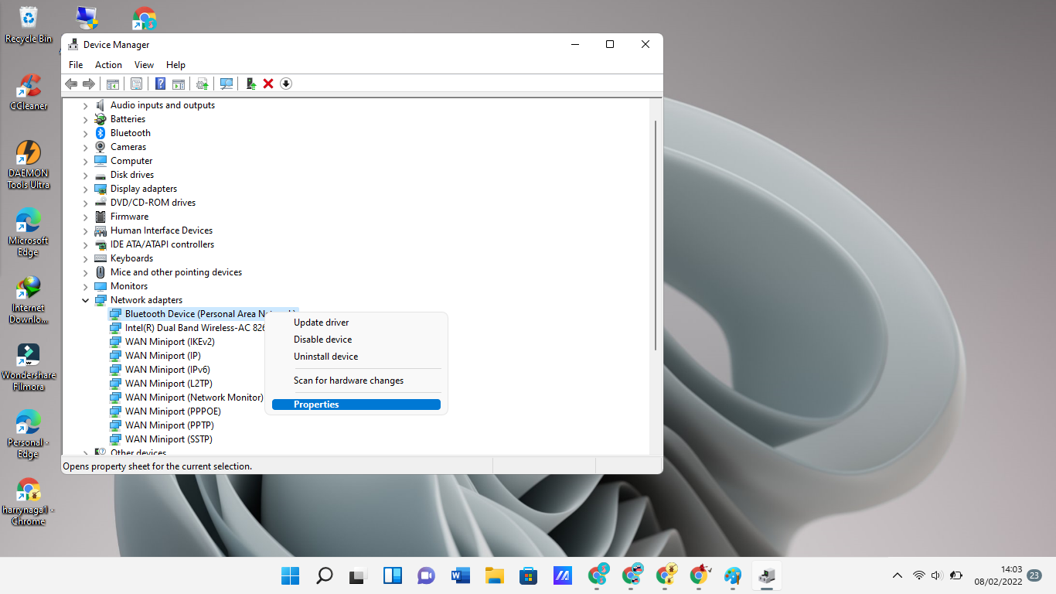Expand the Firmware category
1056x594 pixels.
click(86, 217)
